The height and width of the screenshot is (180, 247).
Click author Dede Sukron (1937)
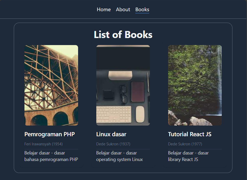[113, 144]
